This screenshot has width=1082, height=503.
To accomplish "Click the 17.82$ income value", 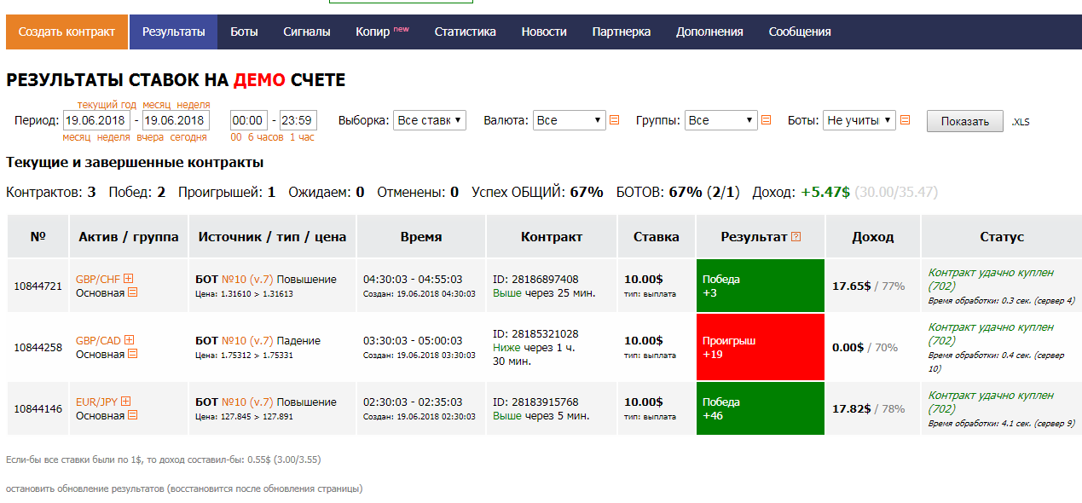I will pos(852,408).
